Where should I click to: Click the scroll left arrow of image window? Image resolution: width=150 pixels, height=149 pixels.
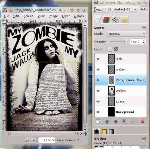coord(9,134)
